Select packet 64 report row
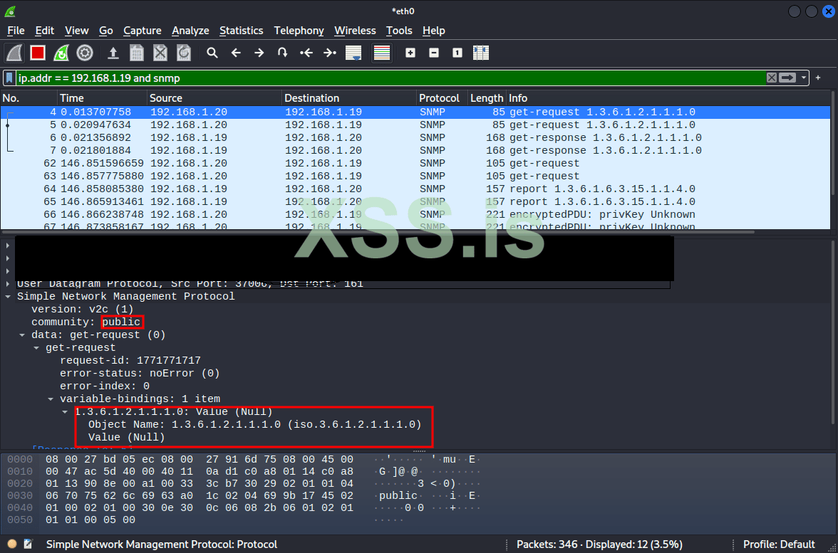This screenshot has height=553, width=838. pos(415,189)
